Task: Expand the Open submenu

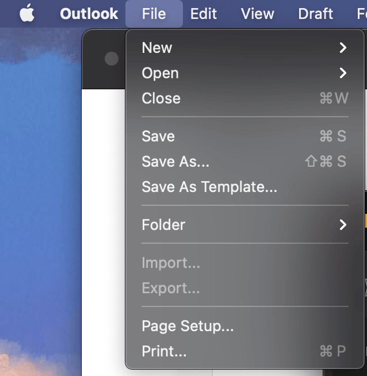Action: coord(244,73)
